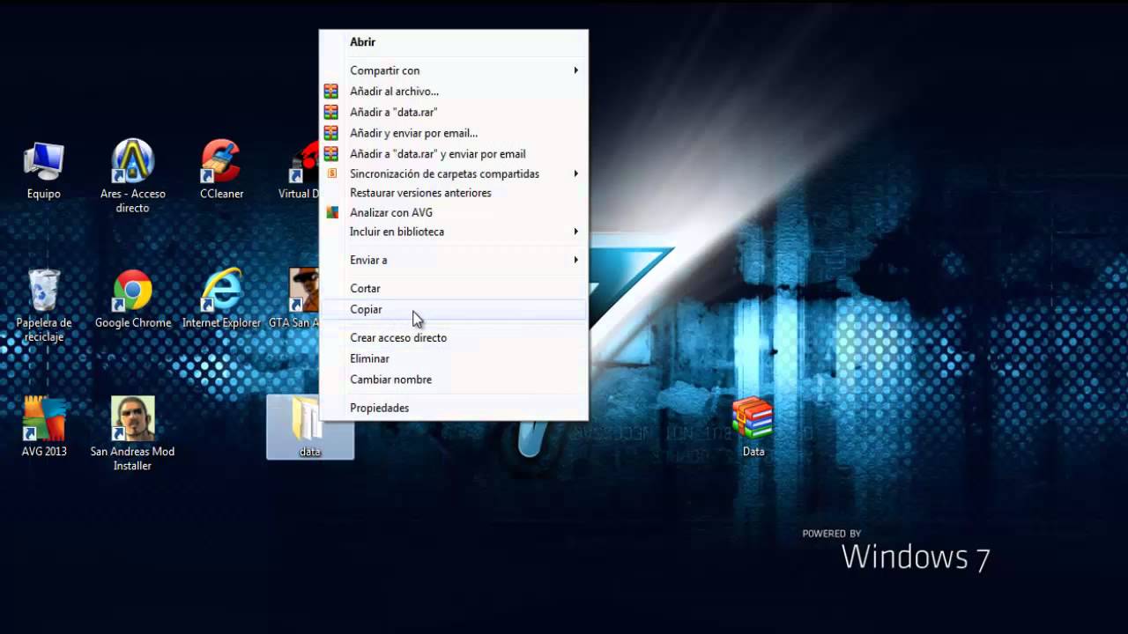The height and width of the screenshot is (634, 1128).
Task: Select the data folder on desktop
Action: click(310, 427)
